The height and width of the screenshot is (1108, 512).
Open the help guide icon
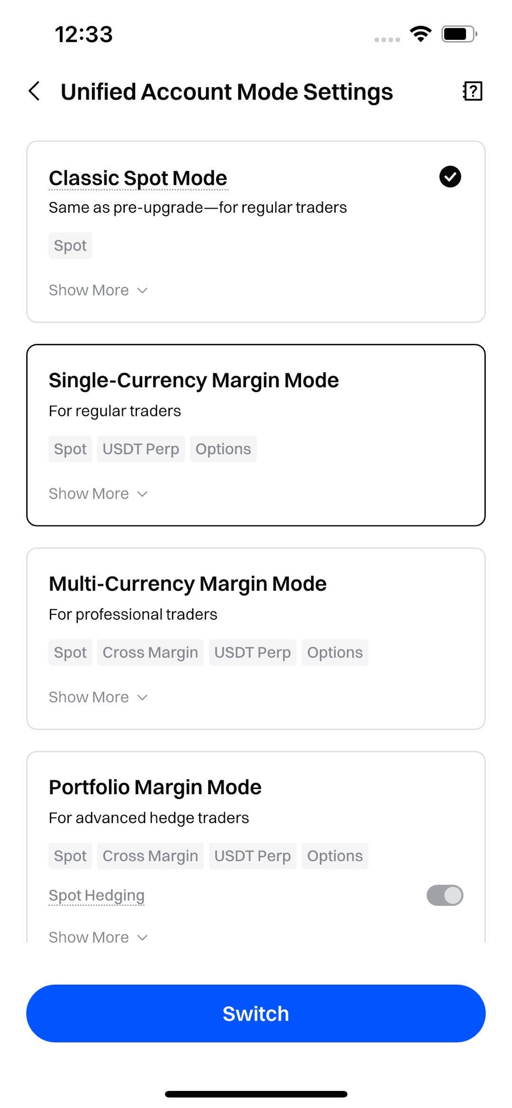pos(472,91)
